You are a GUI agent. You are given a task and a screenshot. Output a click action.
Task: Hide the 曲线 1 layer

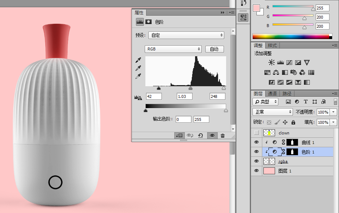[256, 142]
